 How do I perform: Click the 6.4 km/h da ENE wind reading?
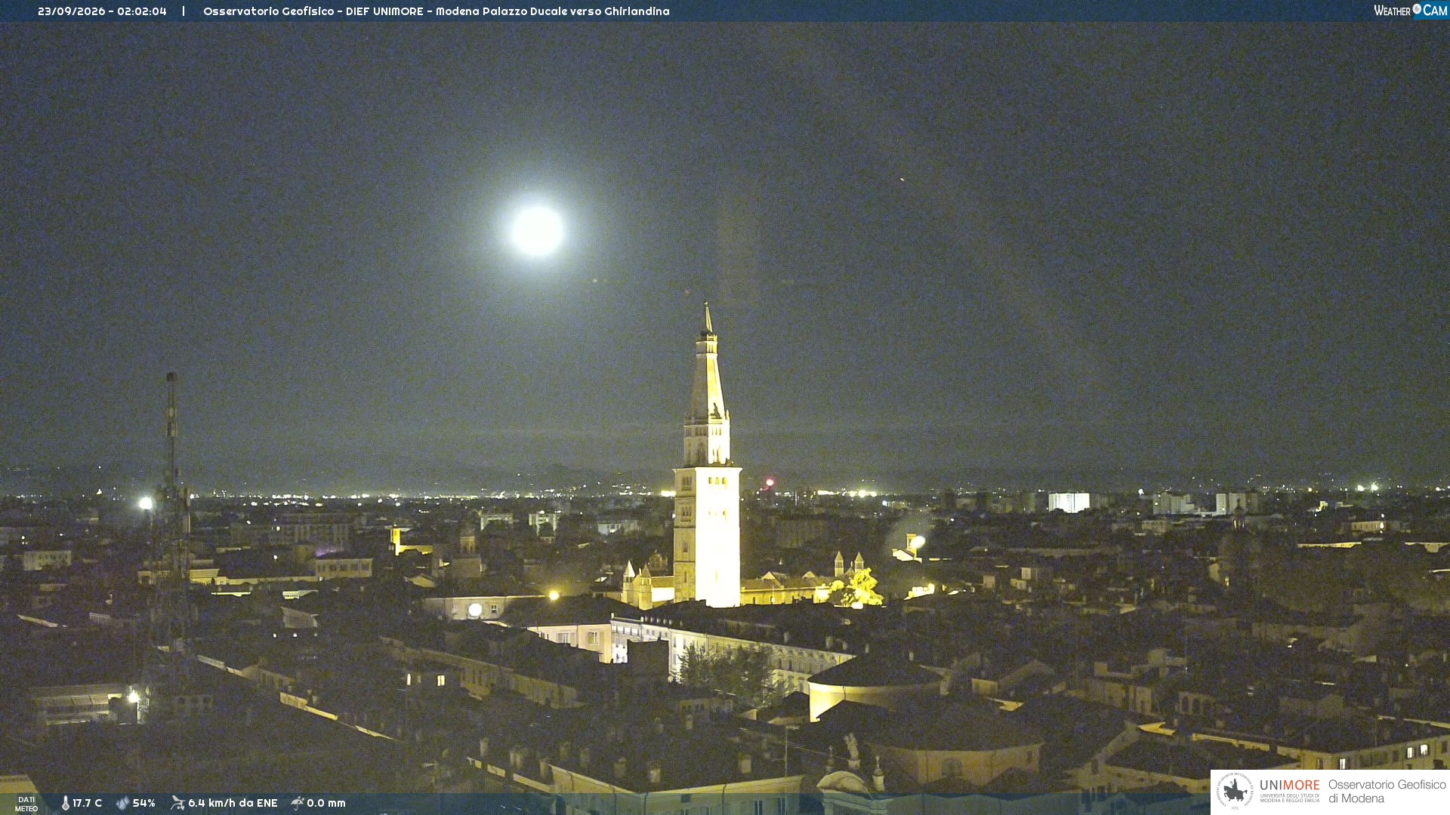[x=233, y=803]
